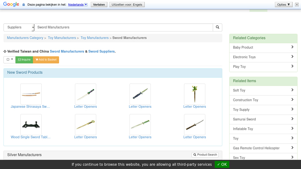Expand Inflatable Toy chevron
This screenshot has height=169, width=301.
(x=292, y=128)
